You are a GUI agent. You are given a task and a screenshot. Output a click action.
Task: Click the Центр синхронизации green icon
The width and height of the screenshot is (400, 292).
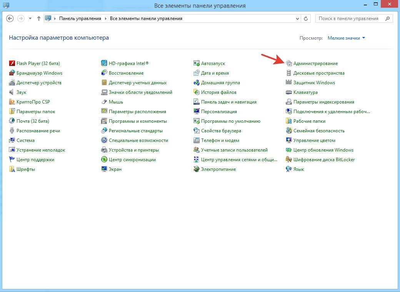coord(104,160)
